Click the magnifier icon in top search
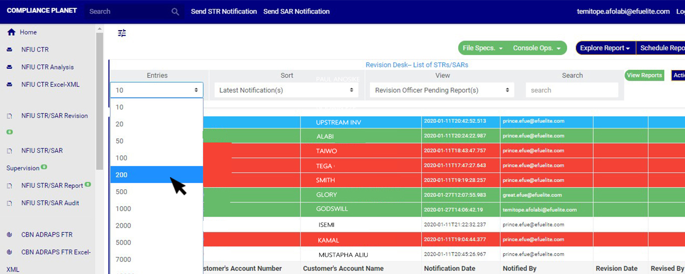The width and height of the screenshot is (685, 274). [x=175, y=12]
